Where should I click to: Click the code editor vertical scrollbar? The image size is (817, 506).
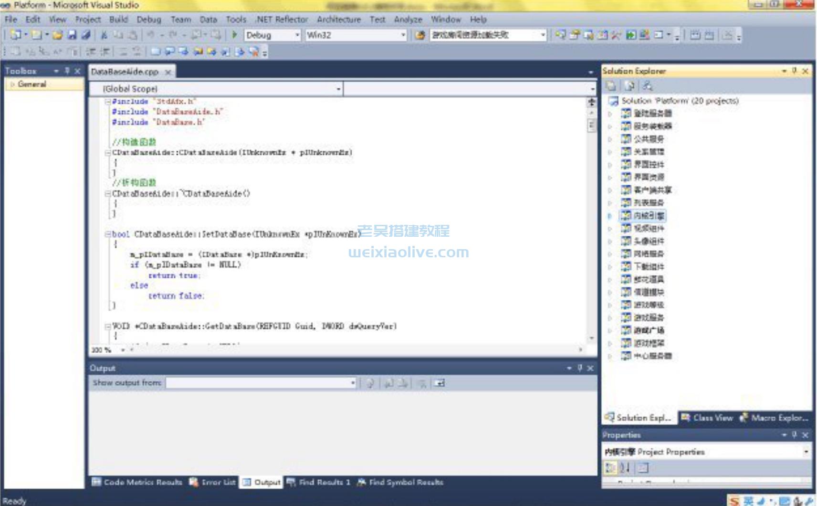(x=592, y=215)
